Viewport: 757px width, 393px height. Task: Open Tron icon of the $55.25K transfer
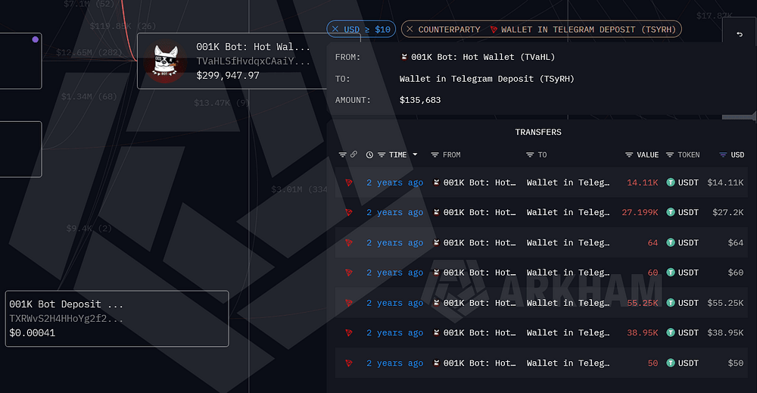pyautogui.click(x=348, y=303)
